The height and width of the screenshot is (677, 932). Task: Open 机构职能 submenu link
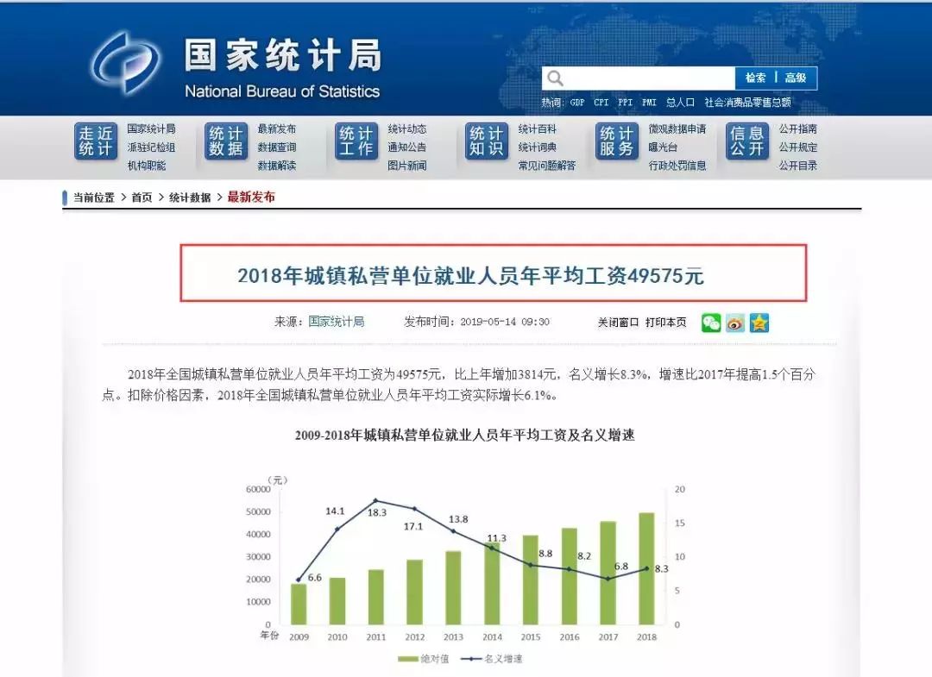click(146, 166)
